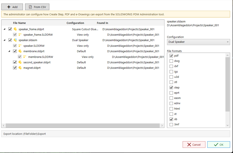Click the Export location field
The height and width of the screenshot is (153, 233).
coord(116,134)
